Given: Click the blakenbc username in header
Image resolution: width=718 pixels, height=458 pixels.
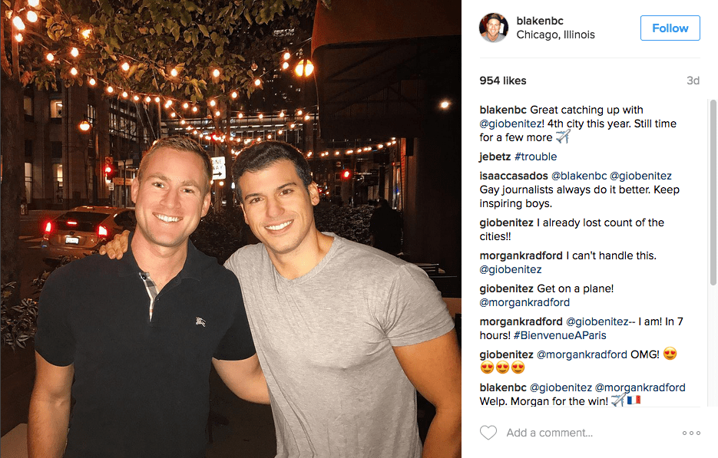Looking at the screenshot, I should coord(540,21).
